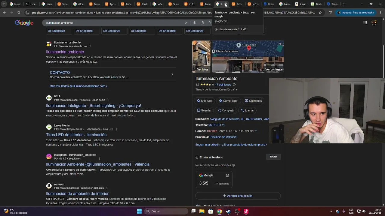Open File Explorer from the taskbar

pos(202,211)
